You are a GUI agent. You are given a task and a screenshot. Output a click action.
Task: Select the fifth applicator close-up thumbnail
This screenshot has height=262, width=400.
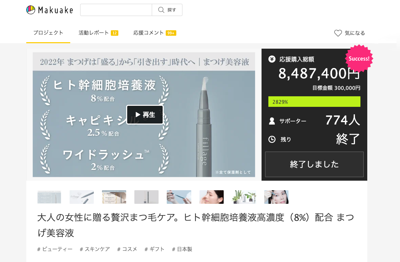tap(179, 197)
